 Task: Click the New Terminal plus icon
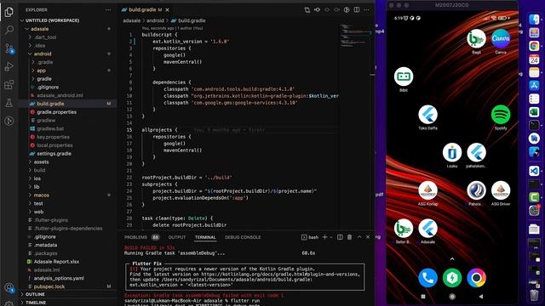(324, 237)
